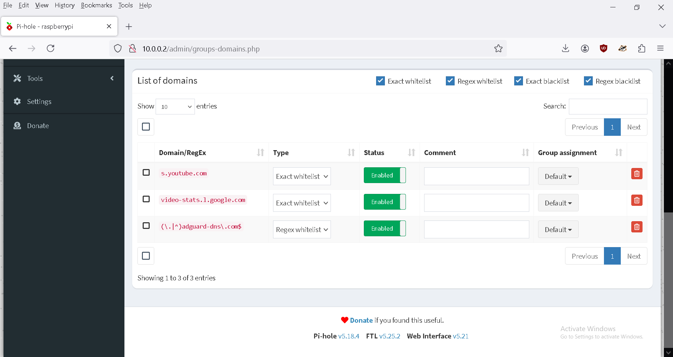The height and width of the screenshot is (357, 673).
Task: Open the browser Downloads icon
Action: (x=565, y=48)
